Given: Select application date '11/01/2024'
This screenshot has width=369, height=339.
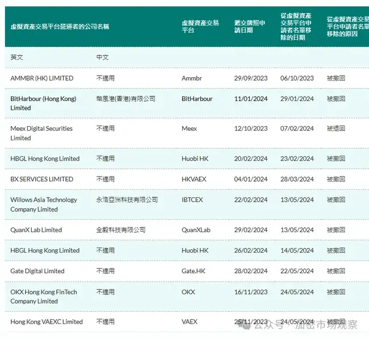Looking at the screenshot, I should (251, 99).
